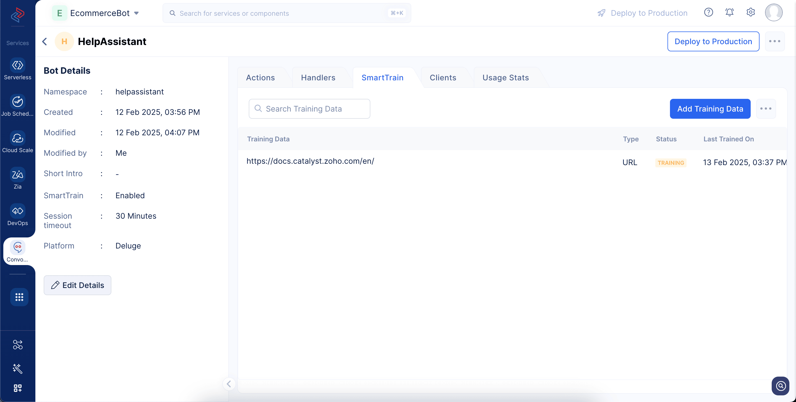Click the rocket Deploy to Production link
This screenshot has height=402, width=796.
click(642, 13)
